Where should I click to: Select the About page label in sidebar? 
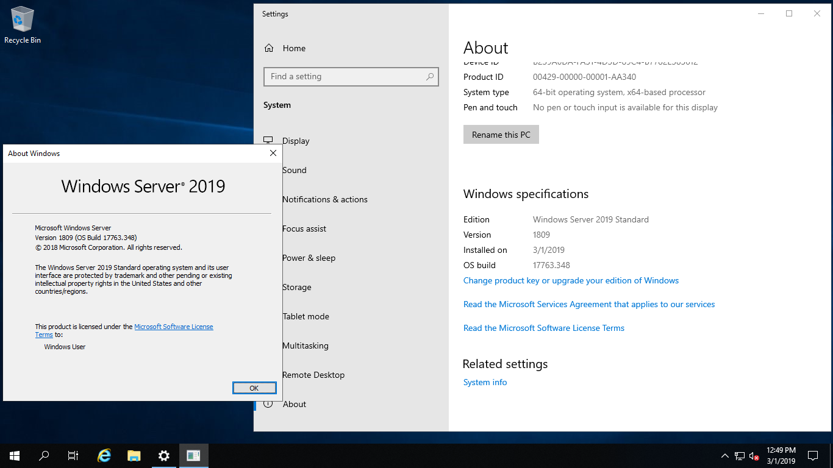(x=295, y=404)
